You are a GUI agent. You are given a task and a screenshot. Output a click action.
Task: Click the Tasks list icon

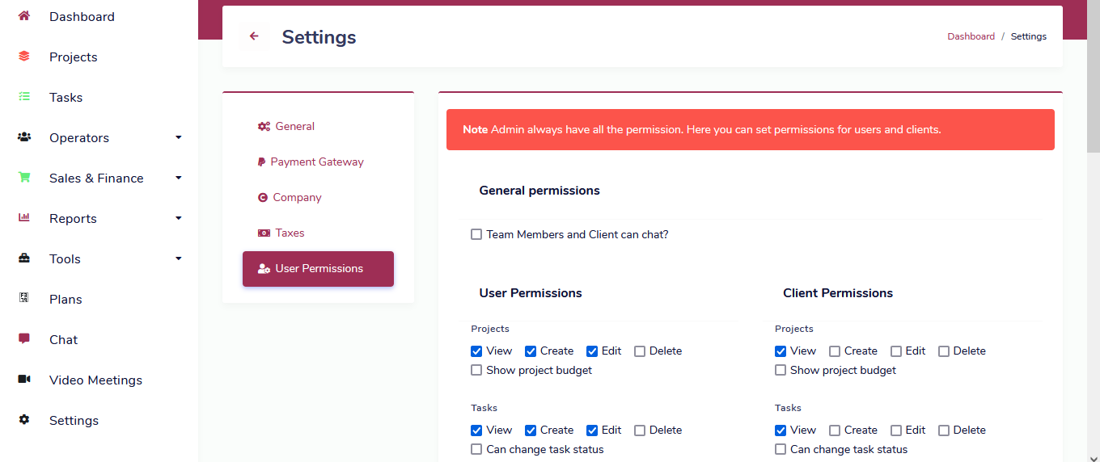pos(24,97)
